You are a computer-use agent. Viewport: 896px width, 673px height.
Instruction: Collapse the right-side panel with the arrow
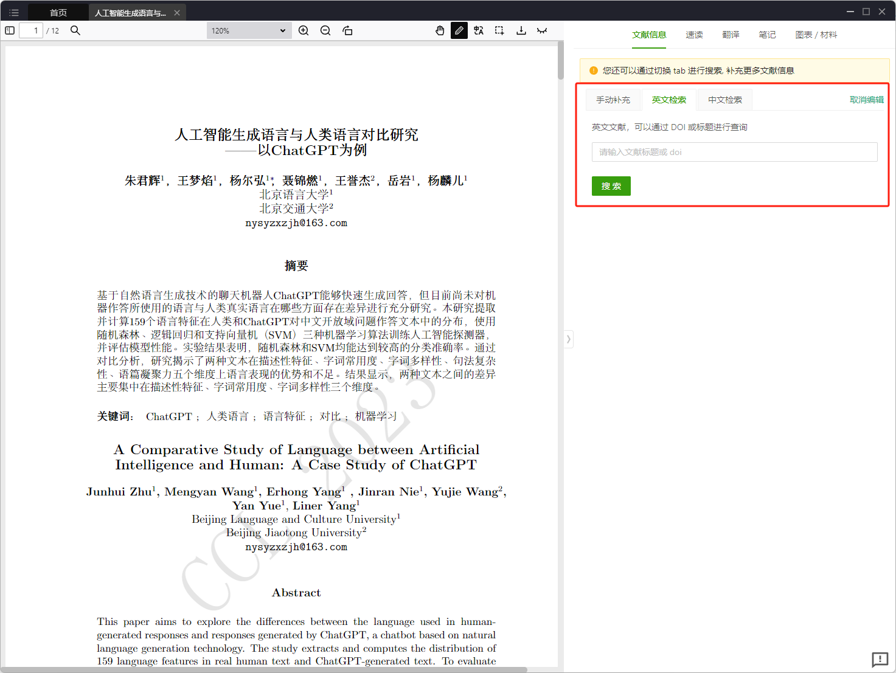[568, 339]
